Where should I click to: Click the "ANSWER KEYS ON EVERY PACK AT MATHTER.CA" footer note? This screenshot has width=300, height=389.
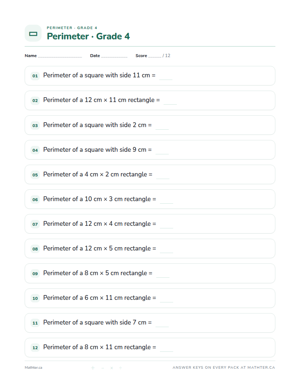[x=224, y=368]
